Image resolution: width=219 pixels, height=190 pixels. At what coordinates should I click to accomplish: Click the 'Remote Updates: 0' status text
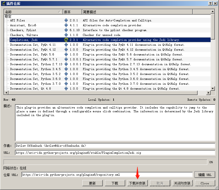(x=201, y=100)
